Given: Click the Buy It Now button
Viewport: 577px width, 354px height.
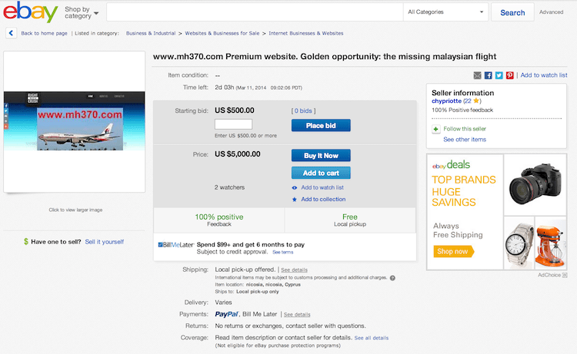Looking at the screenshot, I should click(x=321, y=155).
